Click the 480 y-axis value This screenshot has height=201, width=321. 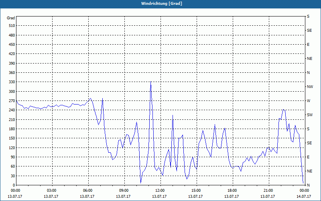coord(12,35)
